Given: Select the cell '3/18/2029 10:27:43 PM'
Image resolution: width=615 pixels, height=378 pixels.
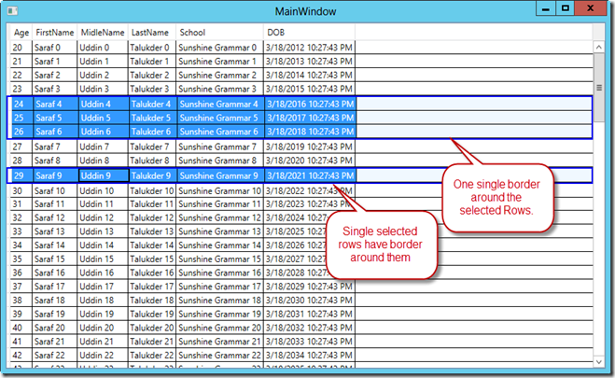Looking at the screenshot, I should [309, 287].
